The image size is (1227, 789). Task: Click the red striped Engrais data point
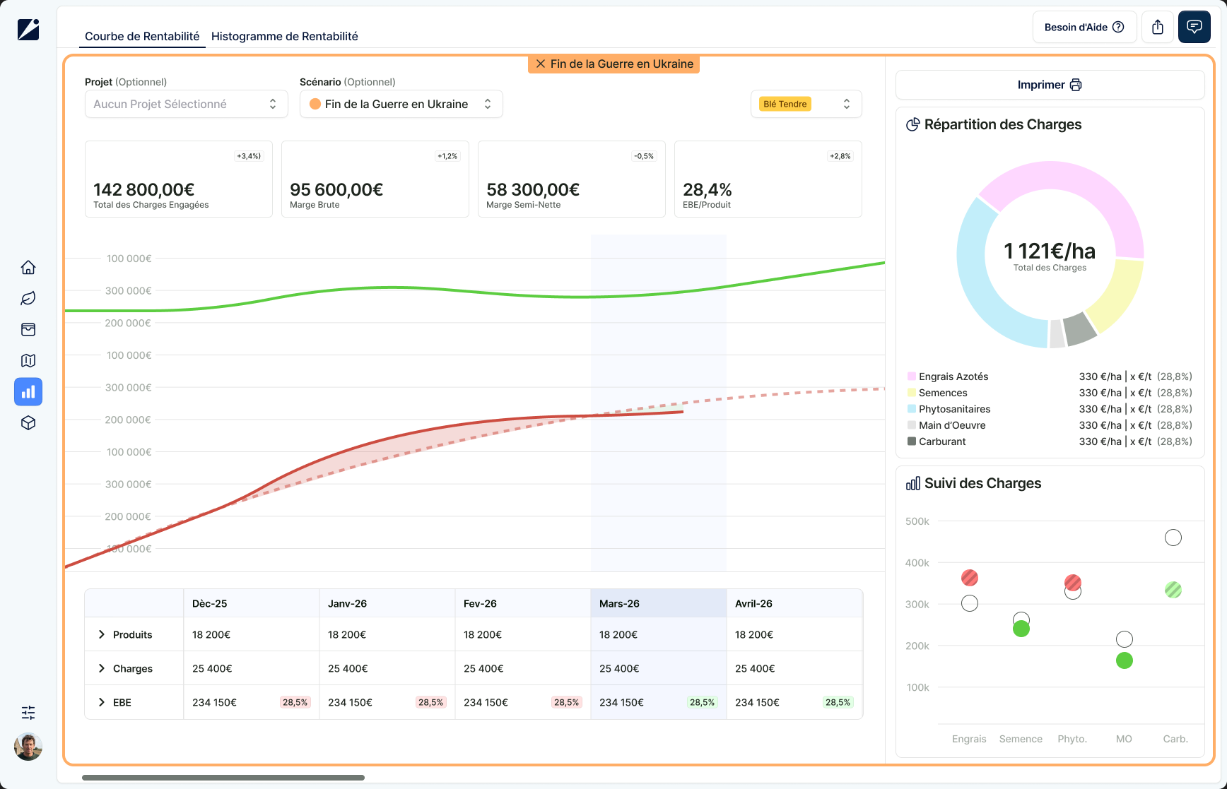click(x=970, y=578)
